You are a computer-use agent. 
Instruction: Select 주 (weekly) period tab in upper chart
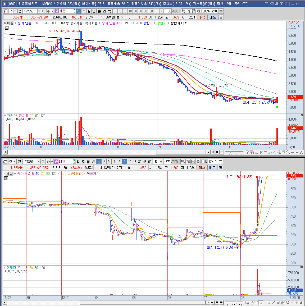[x=84, y=11]
